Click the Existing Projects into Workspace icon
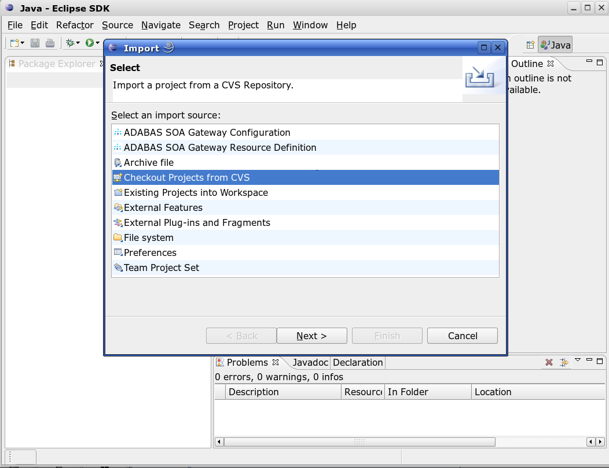 tap(118, 193)
